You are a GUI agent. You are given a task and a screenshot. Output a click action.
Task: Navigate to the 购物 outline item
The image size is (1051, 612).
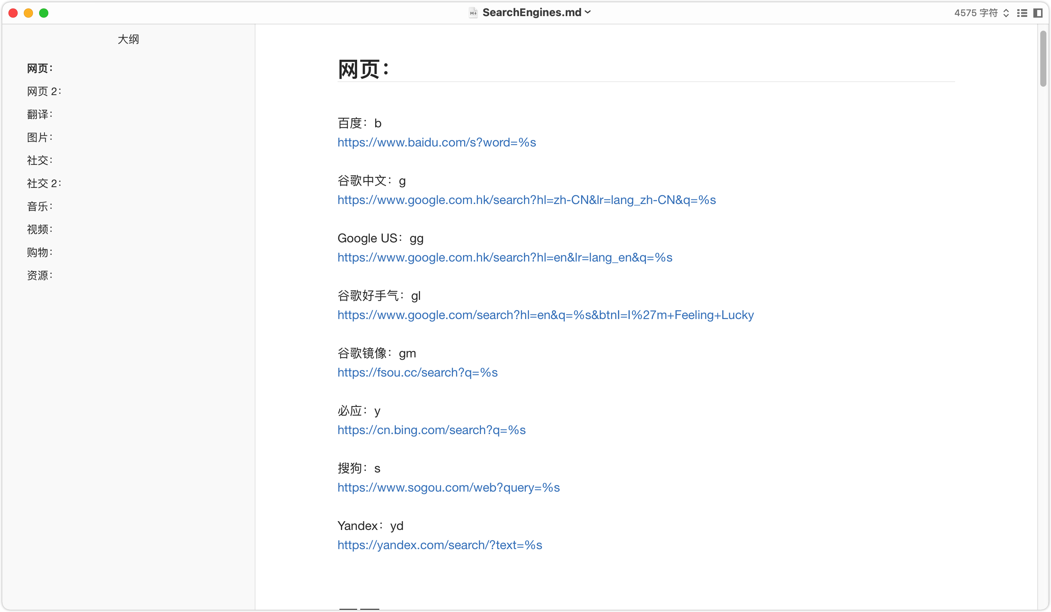point(40,252)
